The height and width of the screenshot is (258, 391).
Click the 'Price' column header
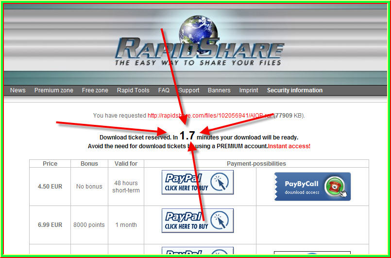point(50,164)
